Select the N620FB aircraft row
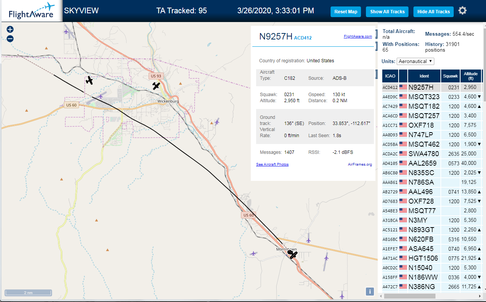Screen dimensions: 486x302 pyautogui.click(x=432, y=239)
